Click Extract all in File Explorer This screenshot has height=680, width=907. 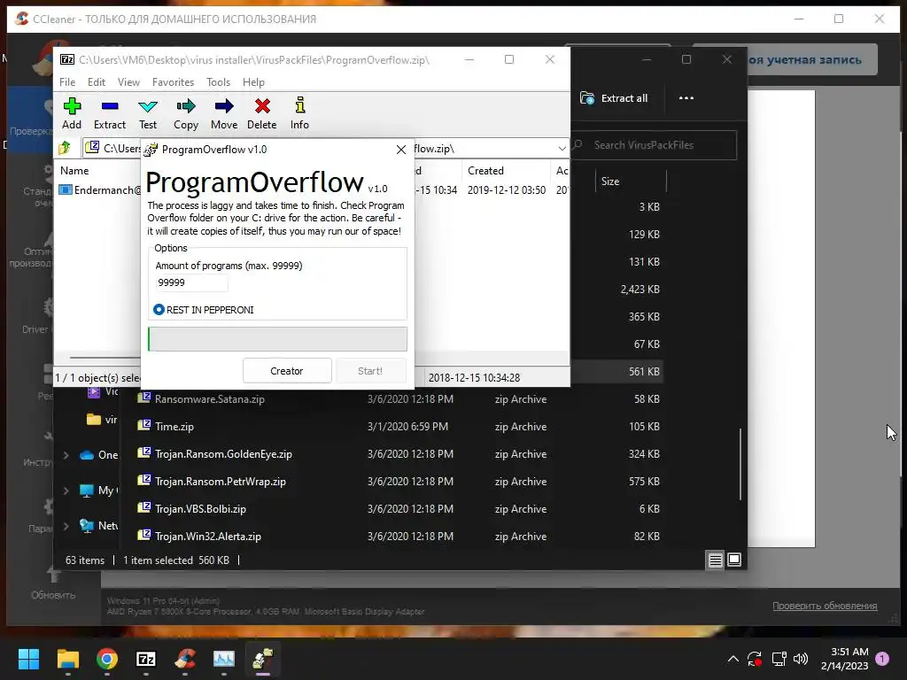point(614,98)
